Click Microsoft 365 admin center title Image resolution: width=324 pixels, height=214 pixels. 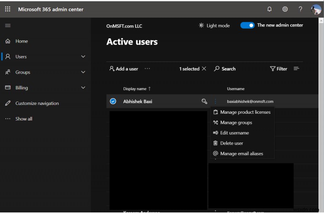(x=51, y=9)
